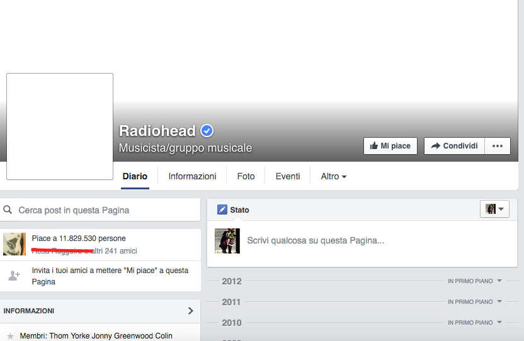Image resolution: width=524 pixels, height=341 pixels.
Task: Click the altri 241 amici link
Action: coord(113,251)
